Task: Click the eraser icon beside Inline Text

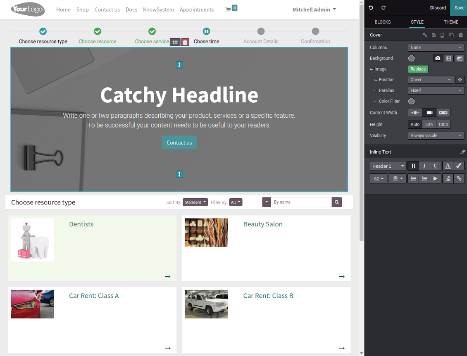Action: [x=462, y=152]
